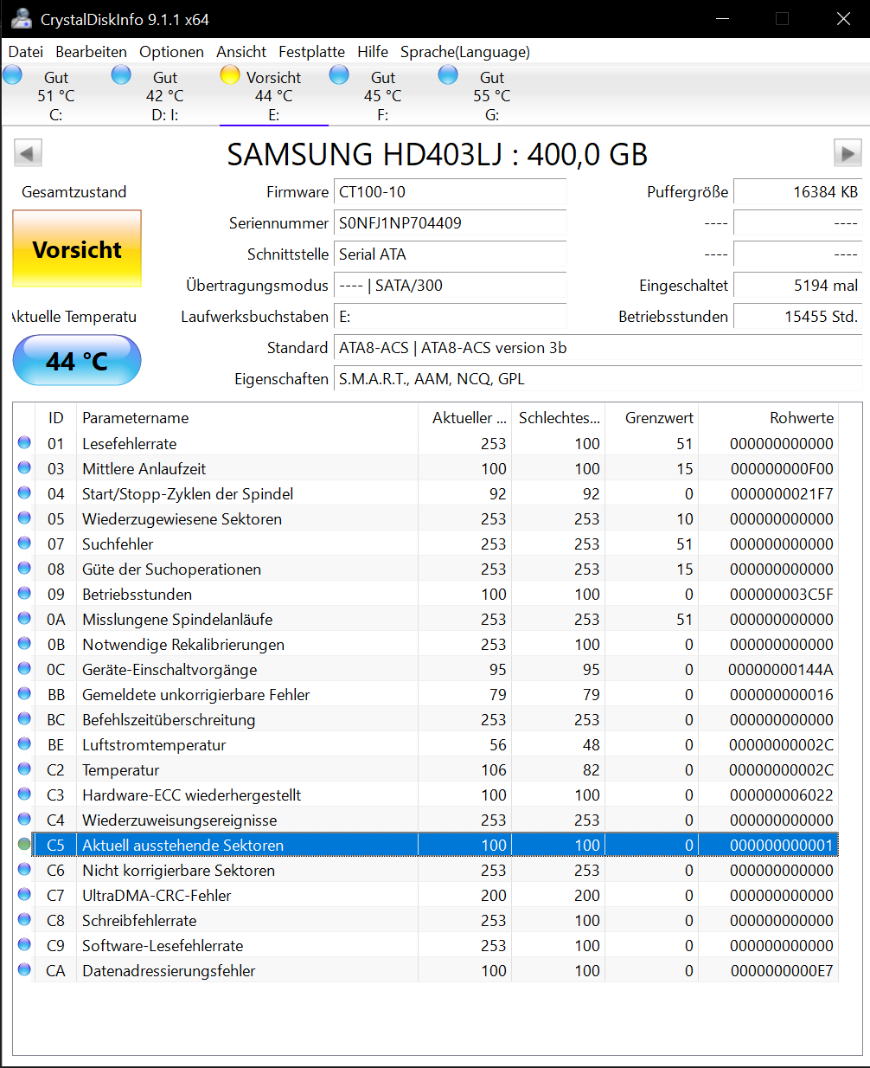Click the Laufwerksbuchstaben field E:
The height and width of the screenshot is (1068, 870).
click(x=450, y=317)
